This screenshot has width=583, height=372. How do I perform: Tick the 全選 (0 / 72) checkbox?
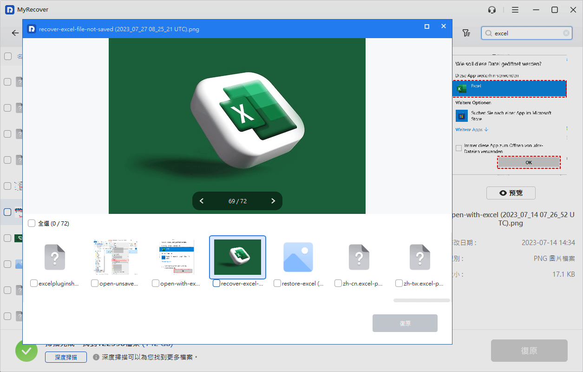coord(32,223)
